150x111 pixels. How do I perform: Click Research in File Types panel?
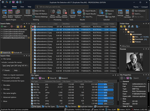coord(63,78)
